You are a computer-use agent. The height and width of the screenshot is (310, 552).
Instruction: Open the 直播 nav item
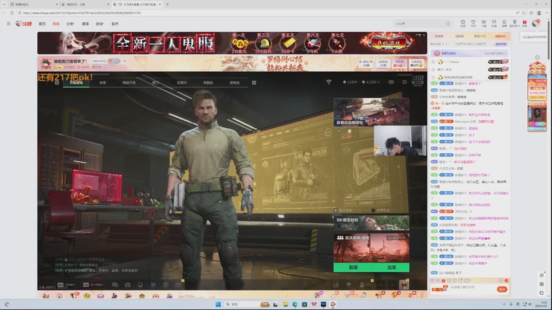coord(56,24)
